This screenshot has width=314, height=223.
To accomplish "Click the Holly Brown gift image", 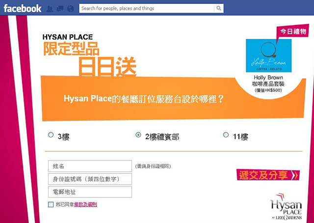I will (x=268, y=56).
